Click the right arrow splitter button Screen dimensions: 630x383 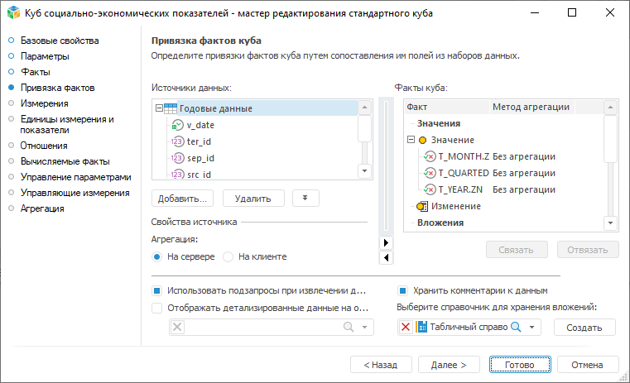(385, 242)
